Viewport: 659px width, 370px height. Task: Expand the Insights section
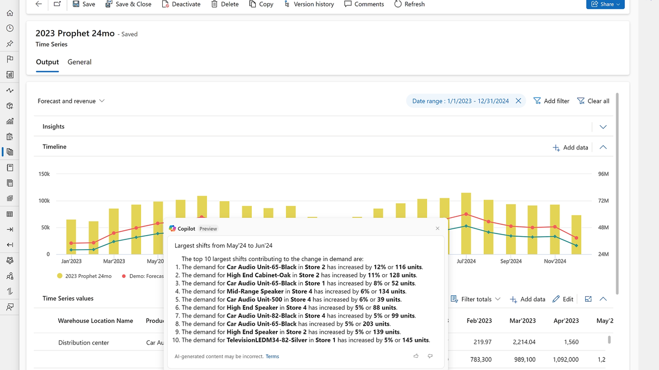tap(603, 127)
